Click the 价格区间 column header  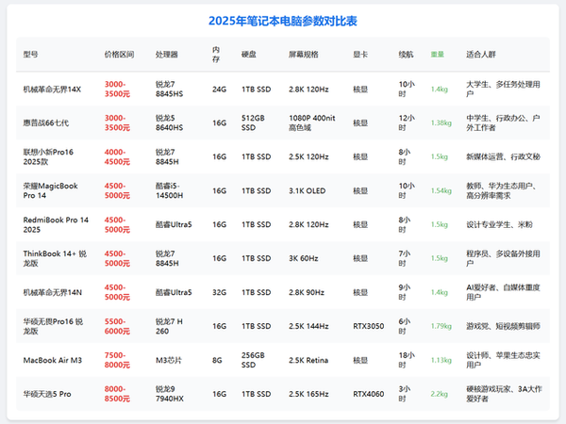(119, 55)
